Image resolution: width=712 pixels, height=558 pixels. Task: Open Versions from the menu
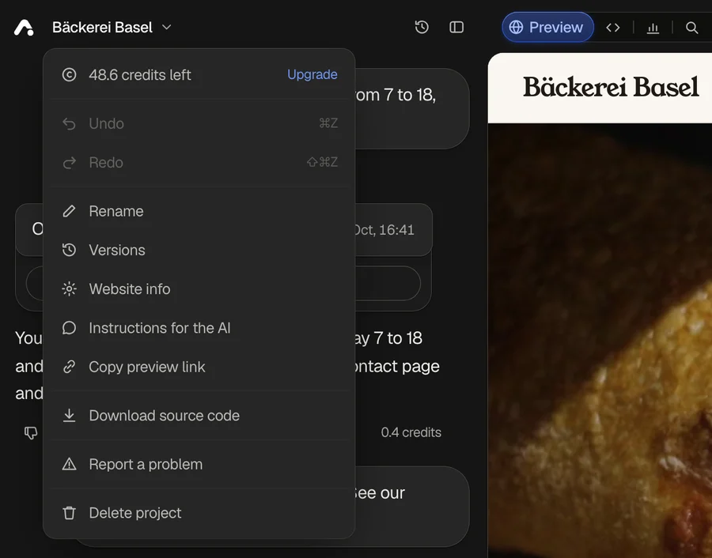click(199, 250)
